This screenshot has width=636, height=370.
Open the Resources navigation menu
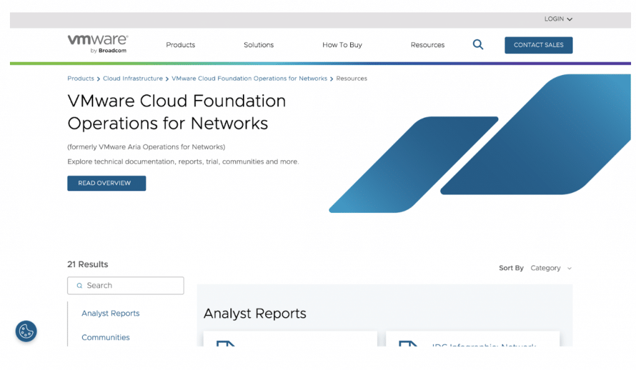point(427,45)
